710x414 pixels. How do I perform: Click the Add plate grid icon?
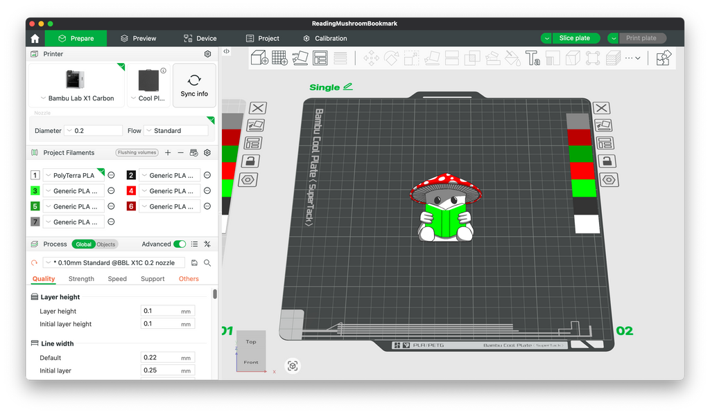[279, 58]
